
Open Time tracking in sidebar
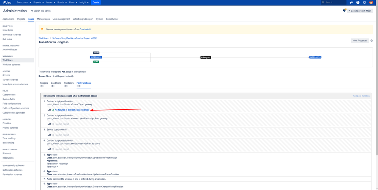[x=9, y=138]
